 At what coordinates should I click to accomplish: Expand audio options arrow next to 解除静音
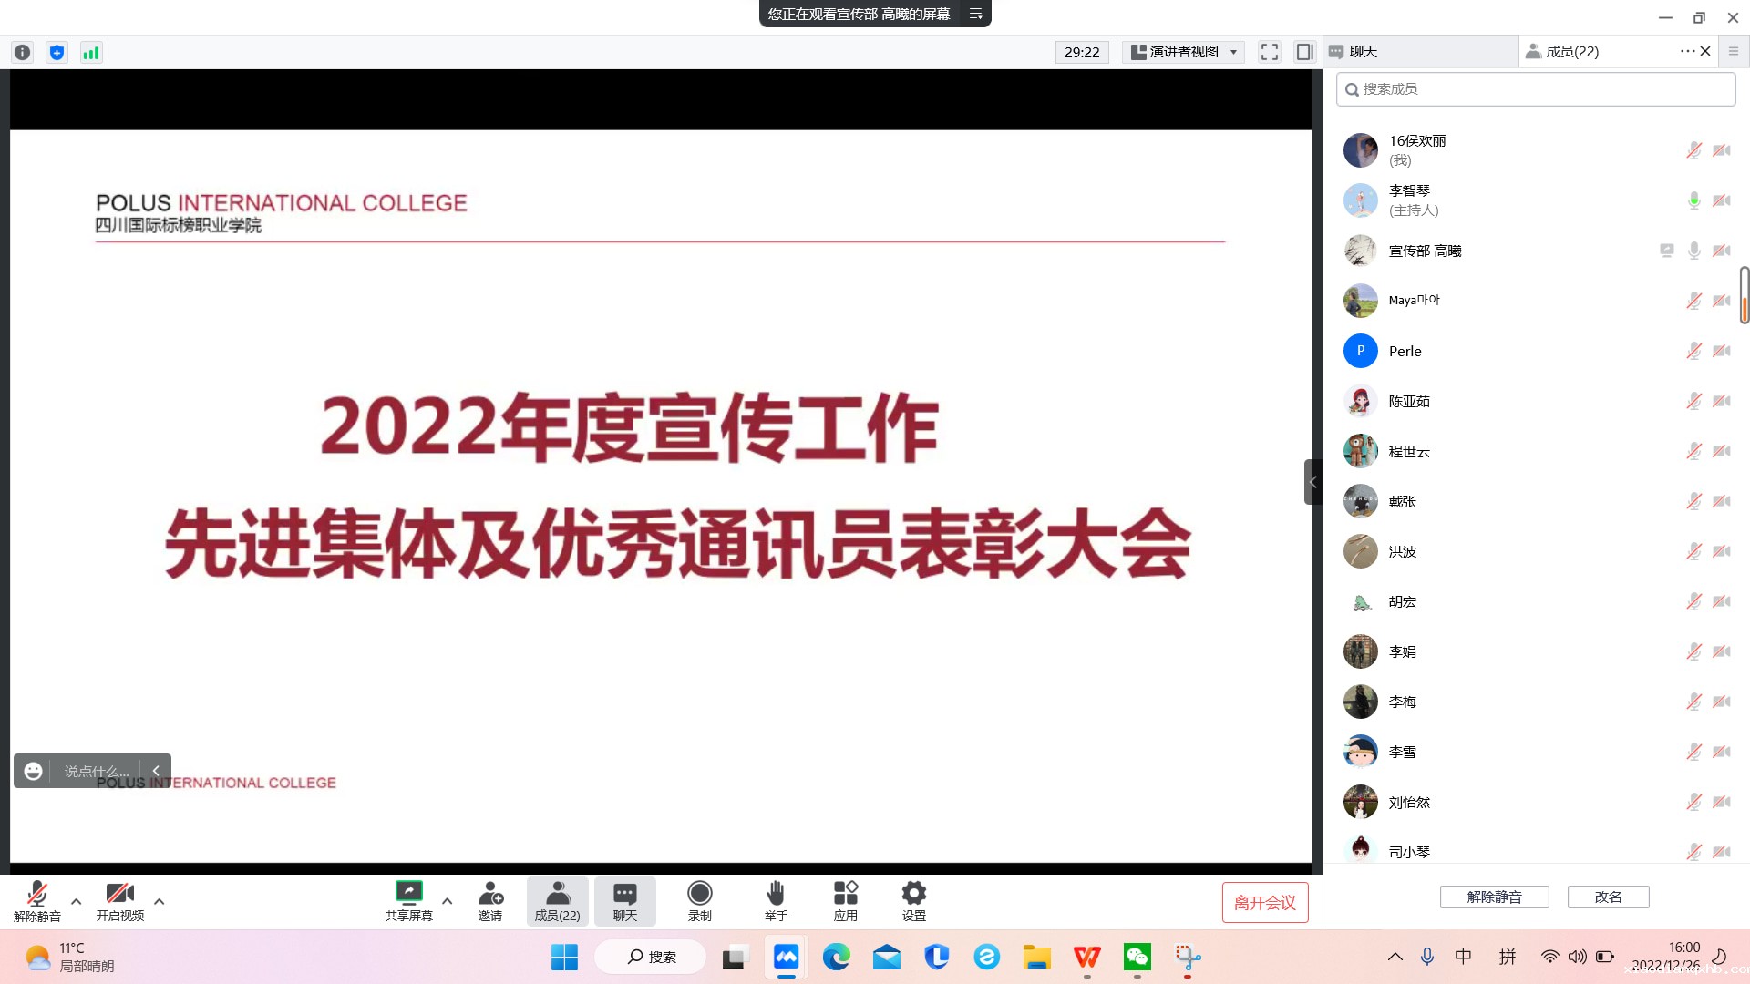coord(76,901)
